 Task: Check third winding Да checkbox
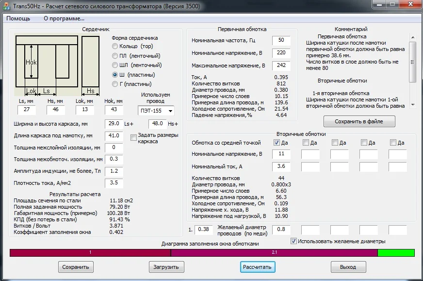point(335,143)
